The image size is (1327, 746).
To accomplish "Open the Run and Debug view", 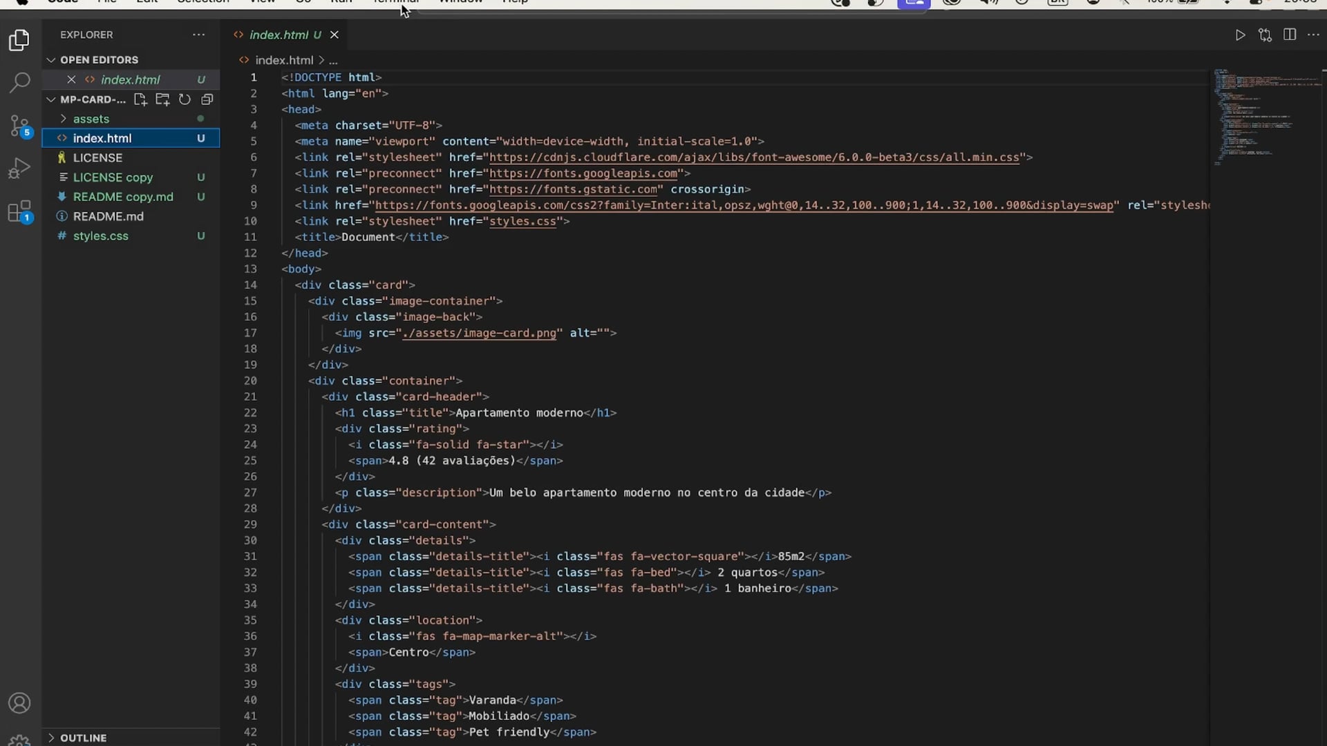I will pyautogui.click(x=19, y=169).
